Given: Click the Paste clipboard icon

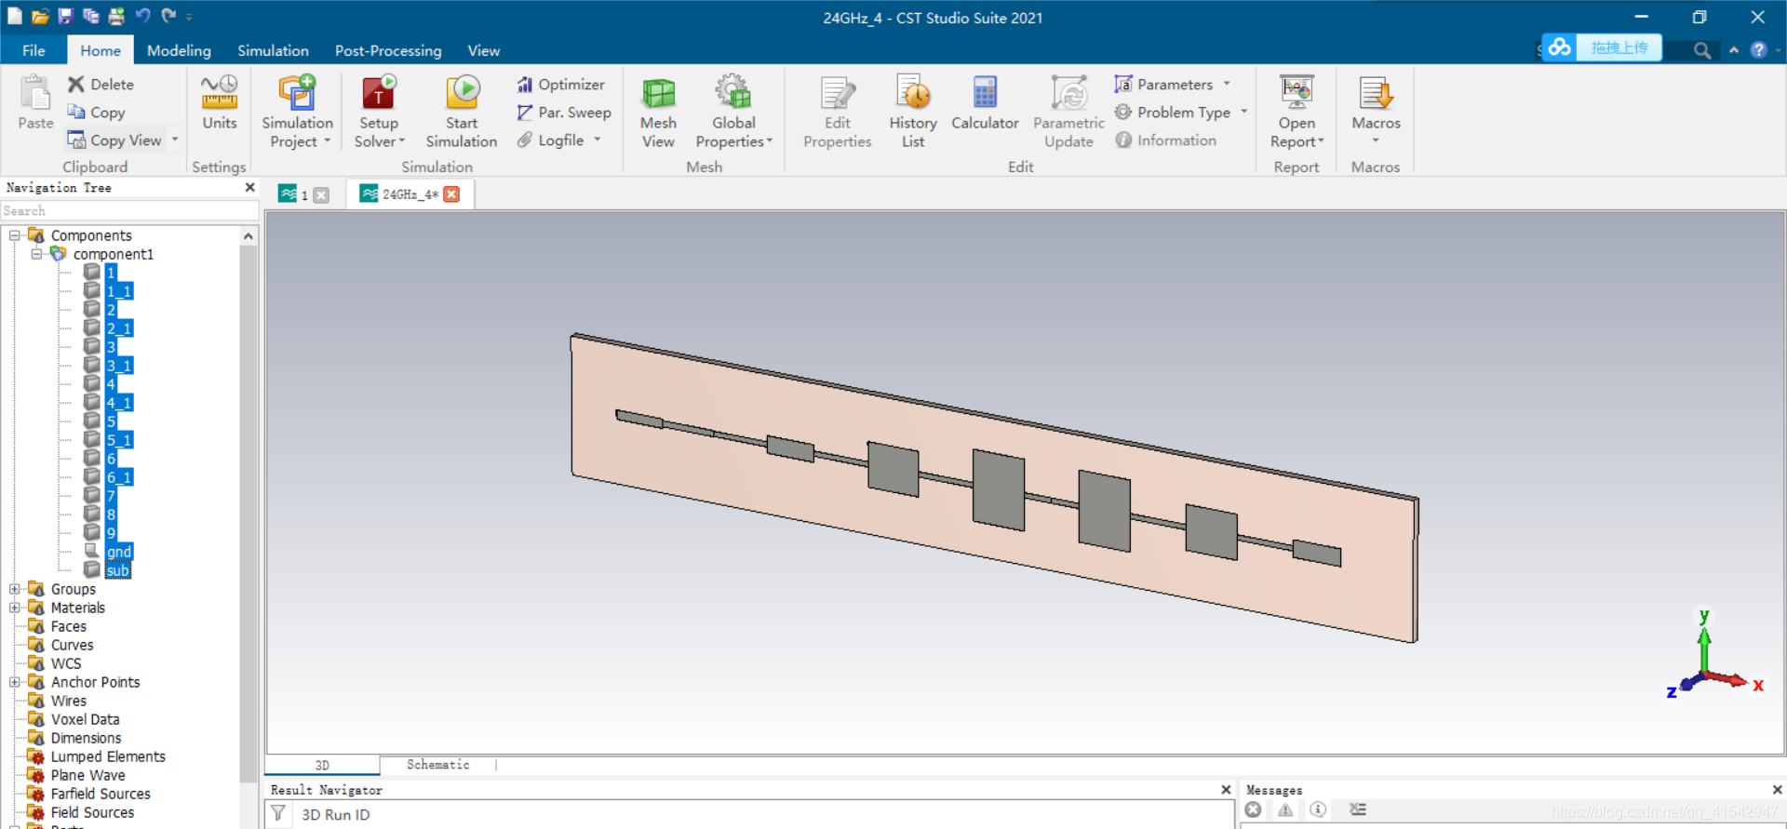Looking at the screenshot, I should [35, 93].
